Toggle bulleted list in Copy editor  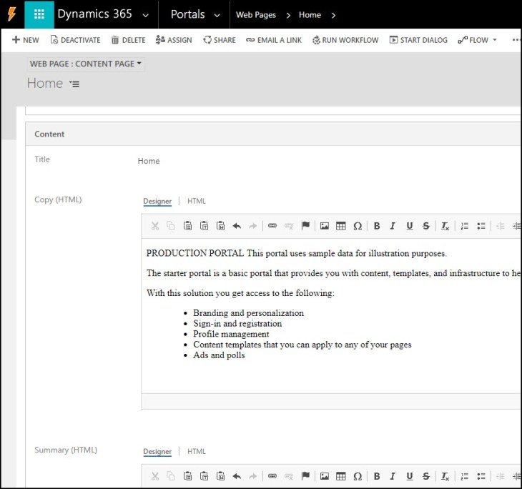481,226
